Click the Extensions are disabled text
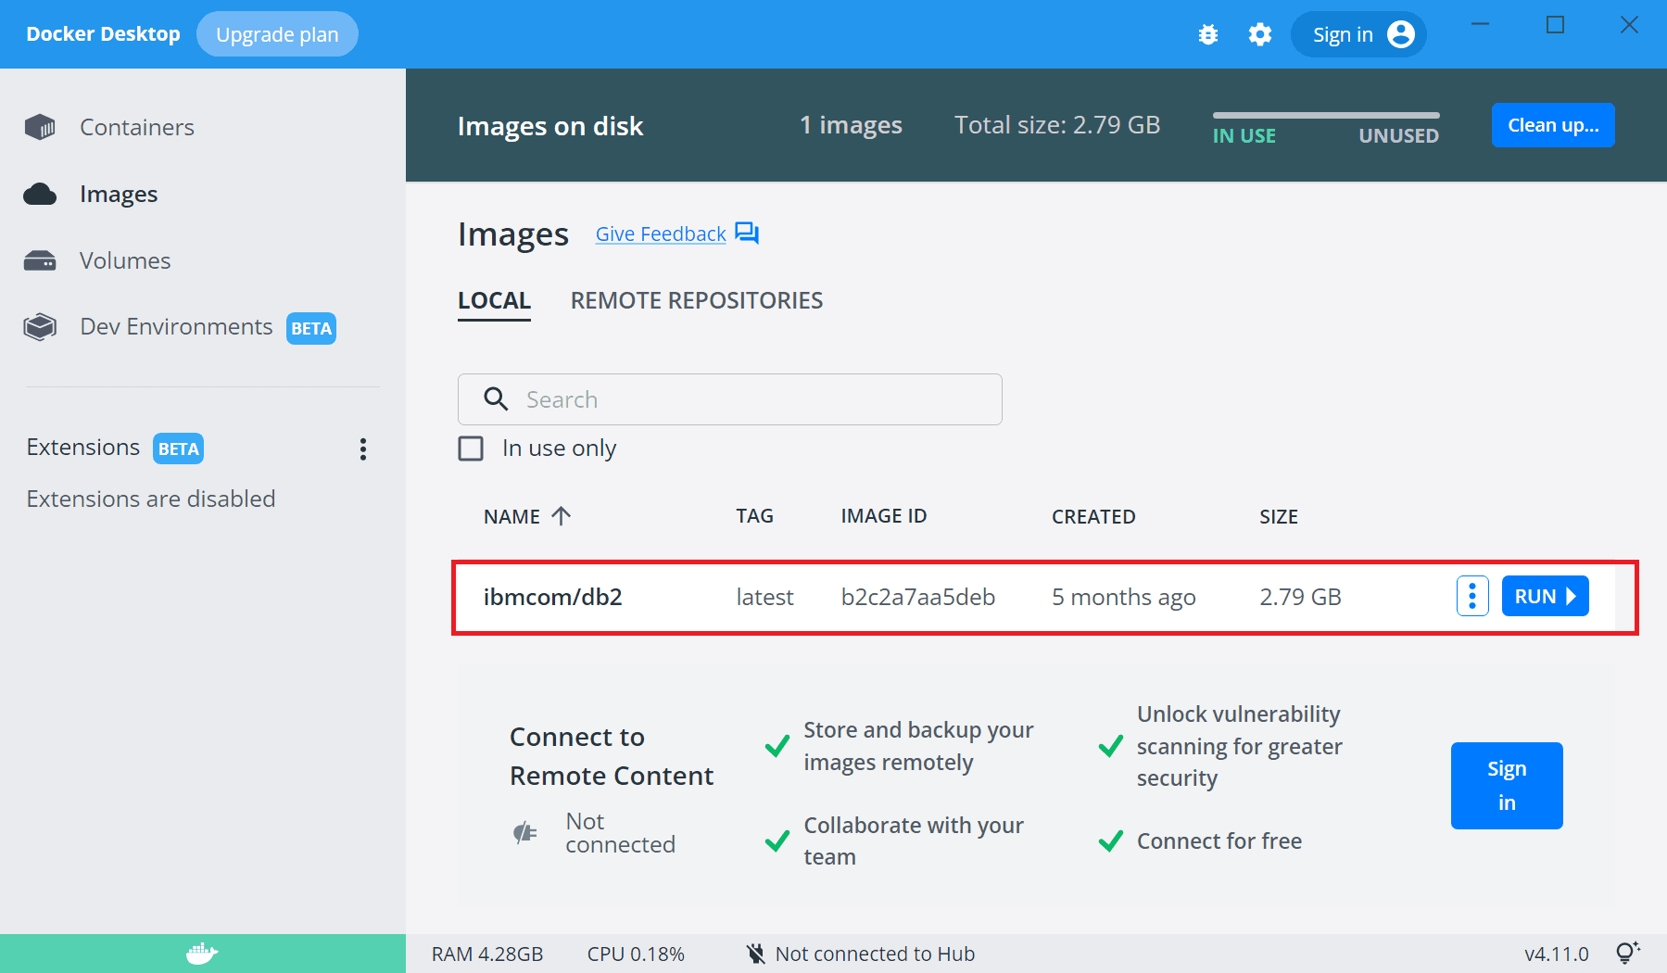This screenshot has height=973, width=1667. tap(151, 499)
